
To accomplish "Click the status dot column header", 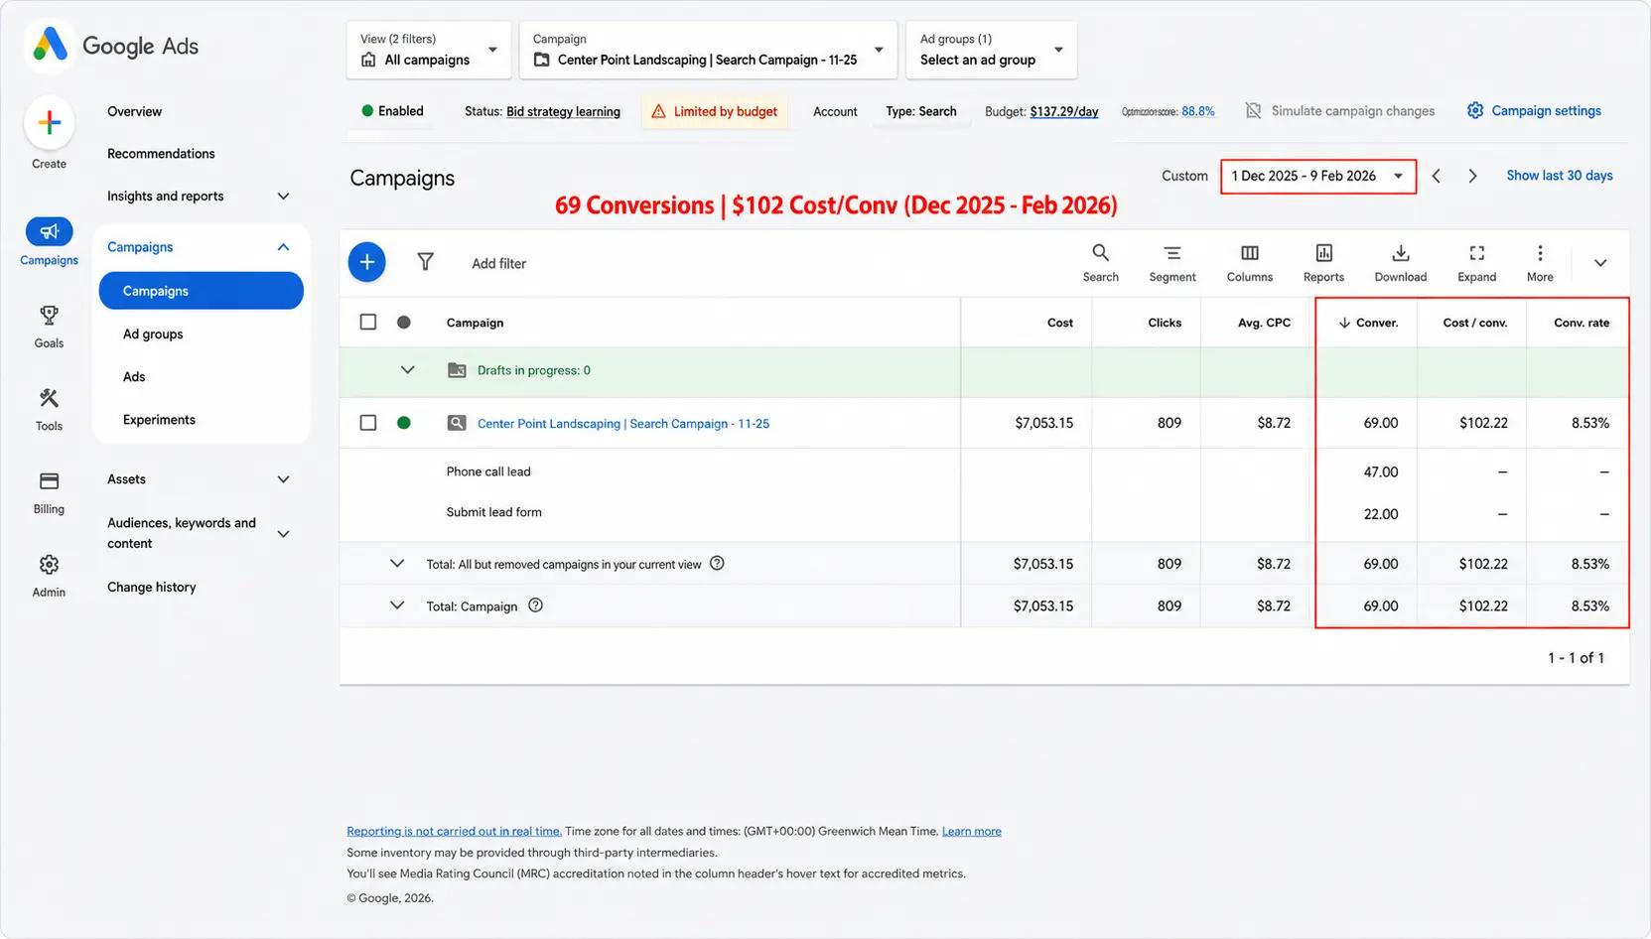I will point(404,322).
